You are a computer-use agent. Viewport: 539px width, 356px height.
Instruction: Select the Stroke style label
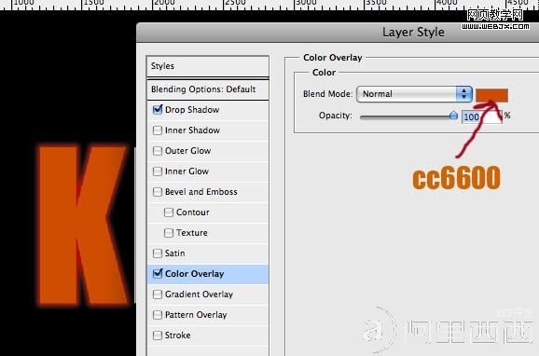pos(178,335)
